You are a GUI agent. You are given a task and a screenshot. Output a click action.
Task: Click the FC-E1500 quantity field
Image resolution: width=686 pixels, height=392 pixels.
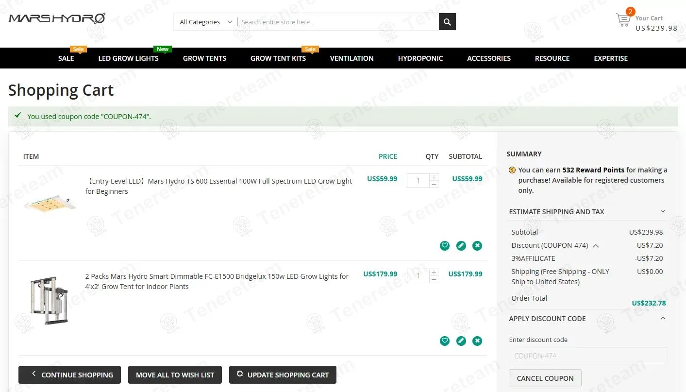tap(418, 276)
